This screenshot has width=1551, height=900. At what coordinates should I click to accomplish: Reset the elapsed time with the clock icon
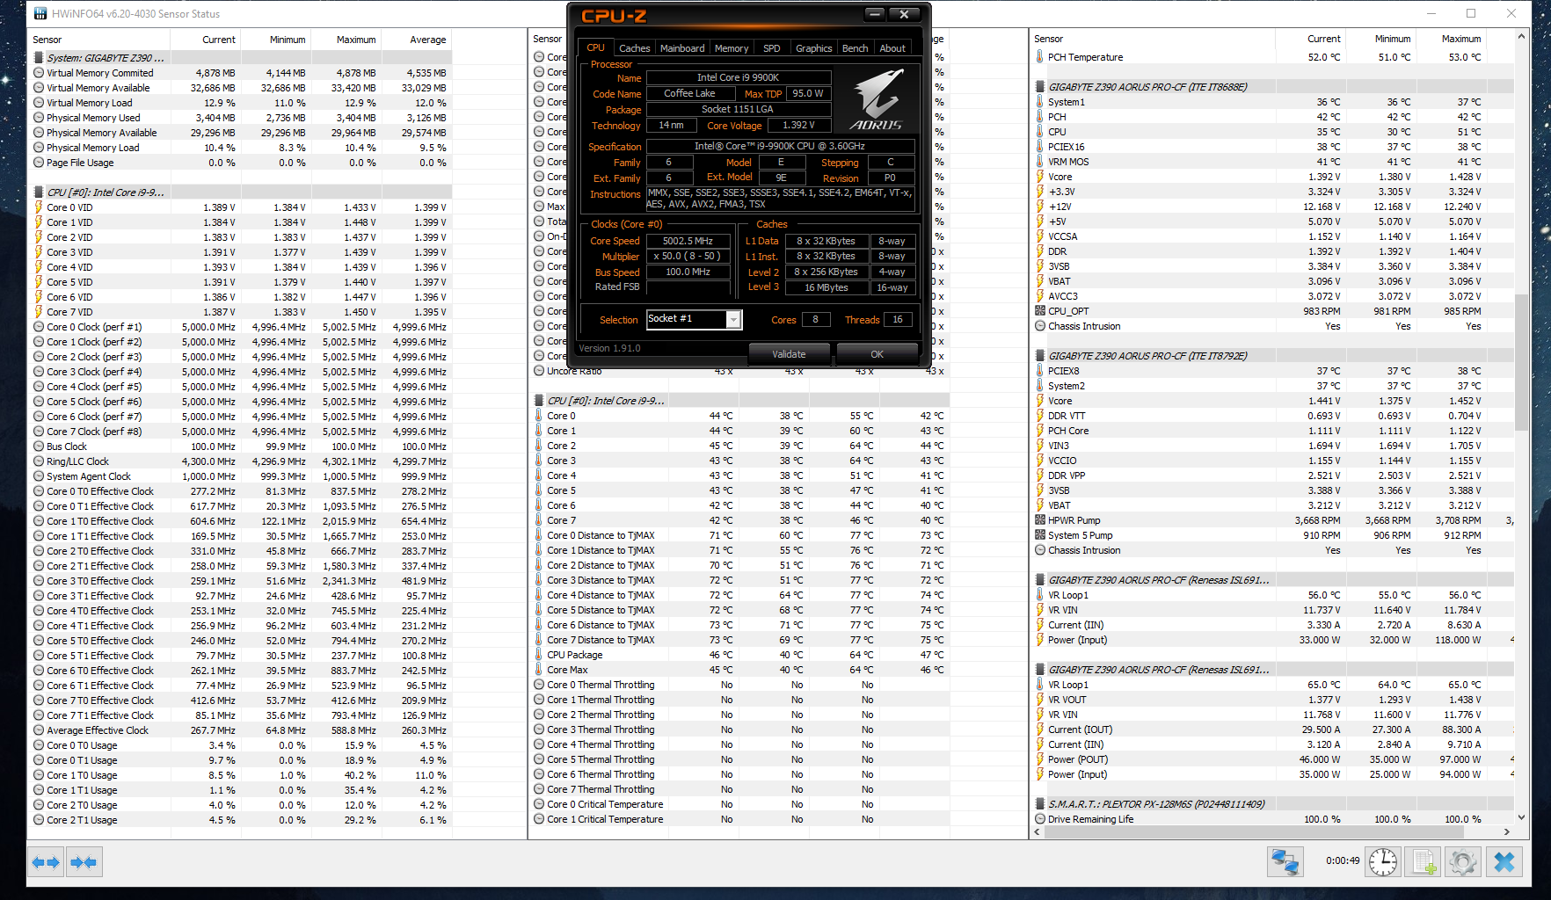point(1382,862)
